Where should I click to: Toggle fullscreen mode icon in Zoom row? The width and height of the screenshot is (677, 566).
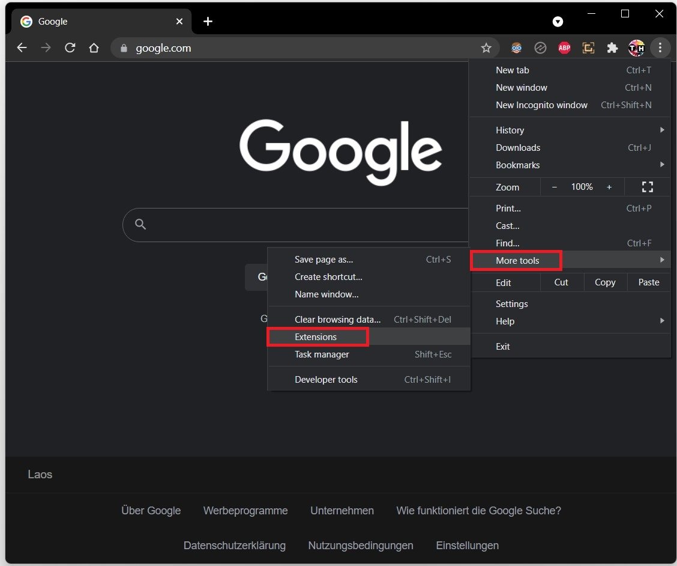(647, 187)
